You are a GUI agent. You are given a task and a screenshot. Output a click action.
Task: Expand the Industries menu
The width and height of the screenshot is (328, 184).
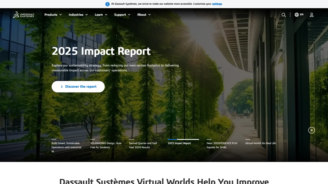[78, 15]
